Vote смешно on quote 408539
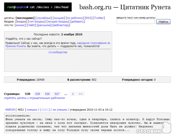Screen dimensions: 174x135 click(32, 110)
